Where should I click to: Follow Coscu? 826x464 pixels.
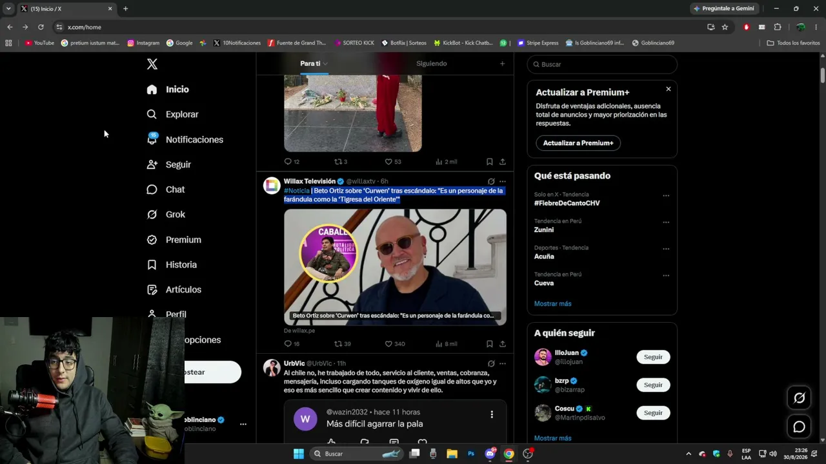pos(653,412)
